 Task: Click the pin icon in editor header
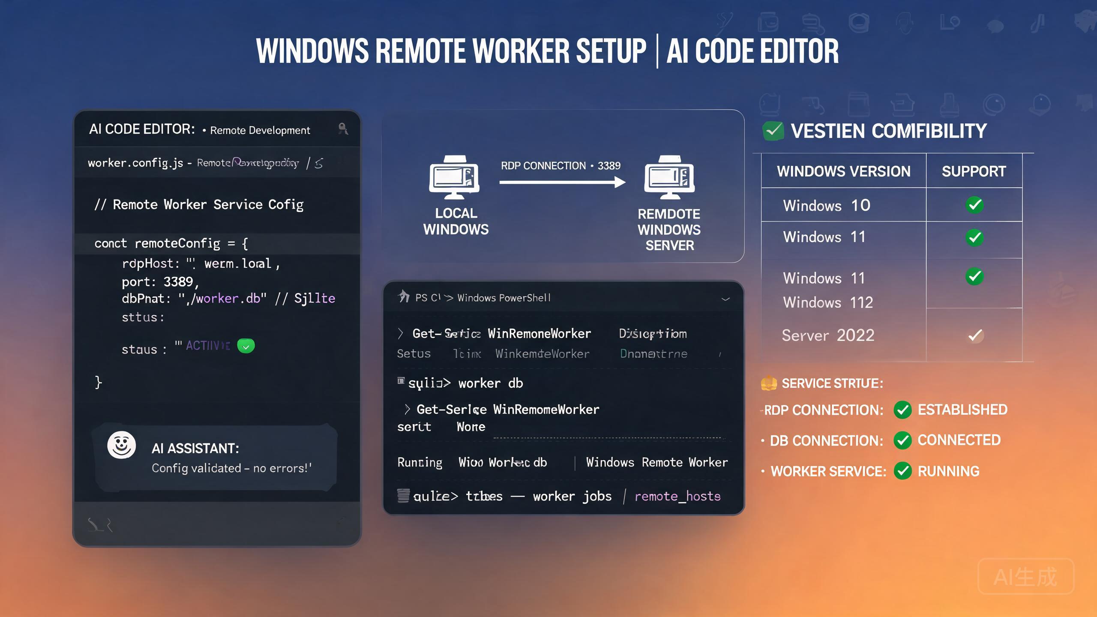(343, 129)
